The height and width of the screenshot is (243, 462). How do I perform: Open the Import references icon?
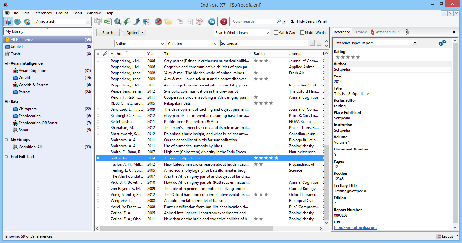127,21
